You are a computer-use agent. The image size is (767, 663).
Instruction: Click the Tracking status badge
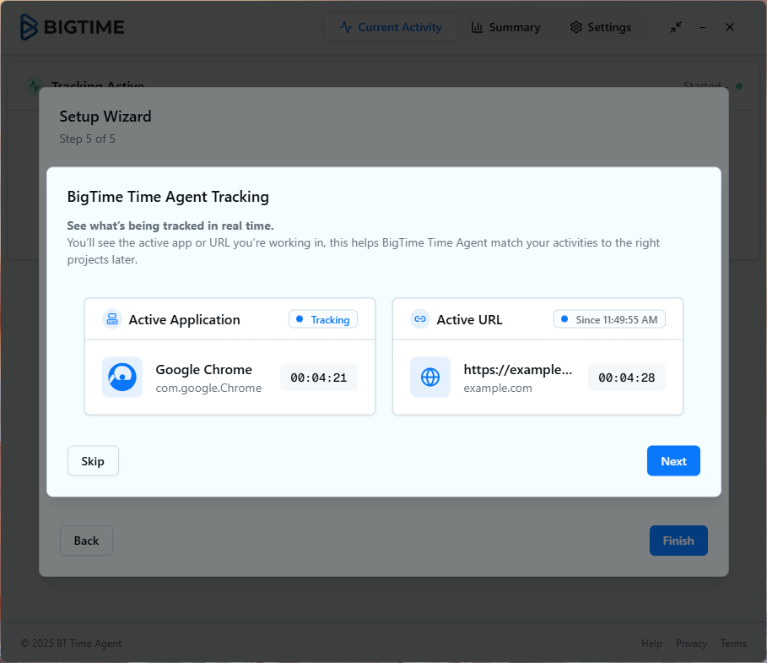click(x=323, y=319)
